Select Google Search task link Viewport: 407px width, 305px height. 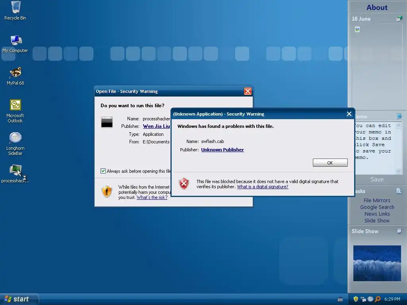tap(377, 207)
